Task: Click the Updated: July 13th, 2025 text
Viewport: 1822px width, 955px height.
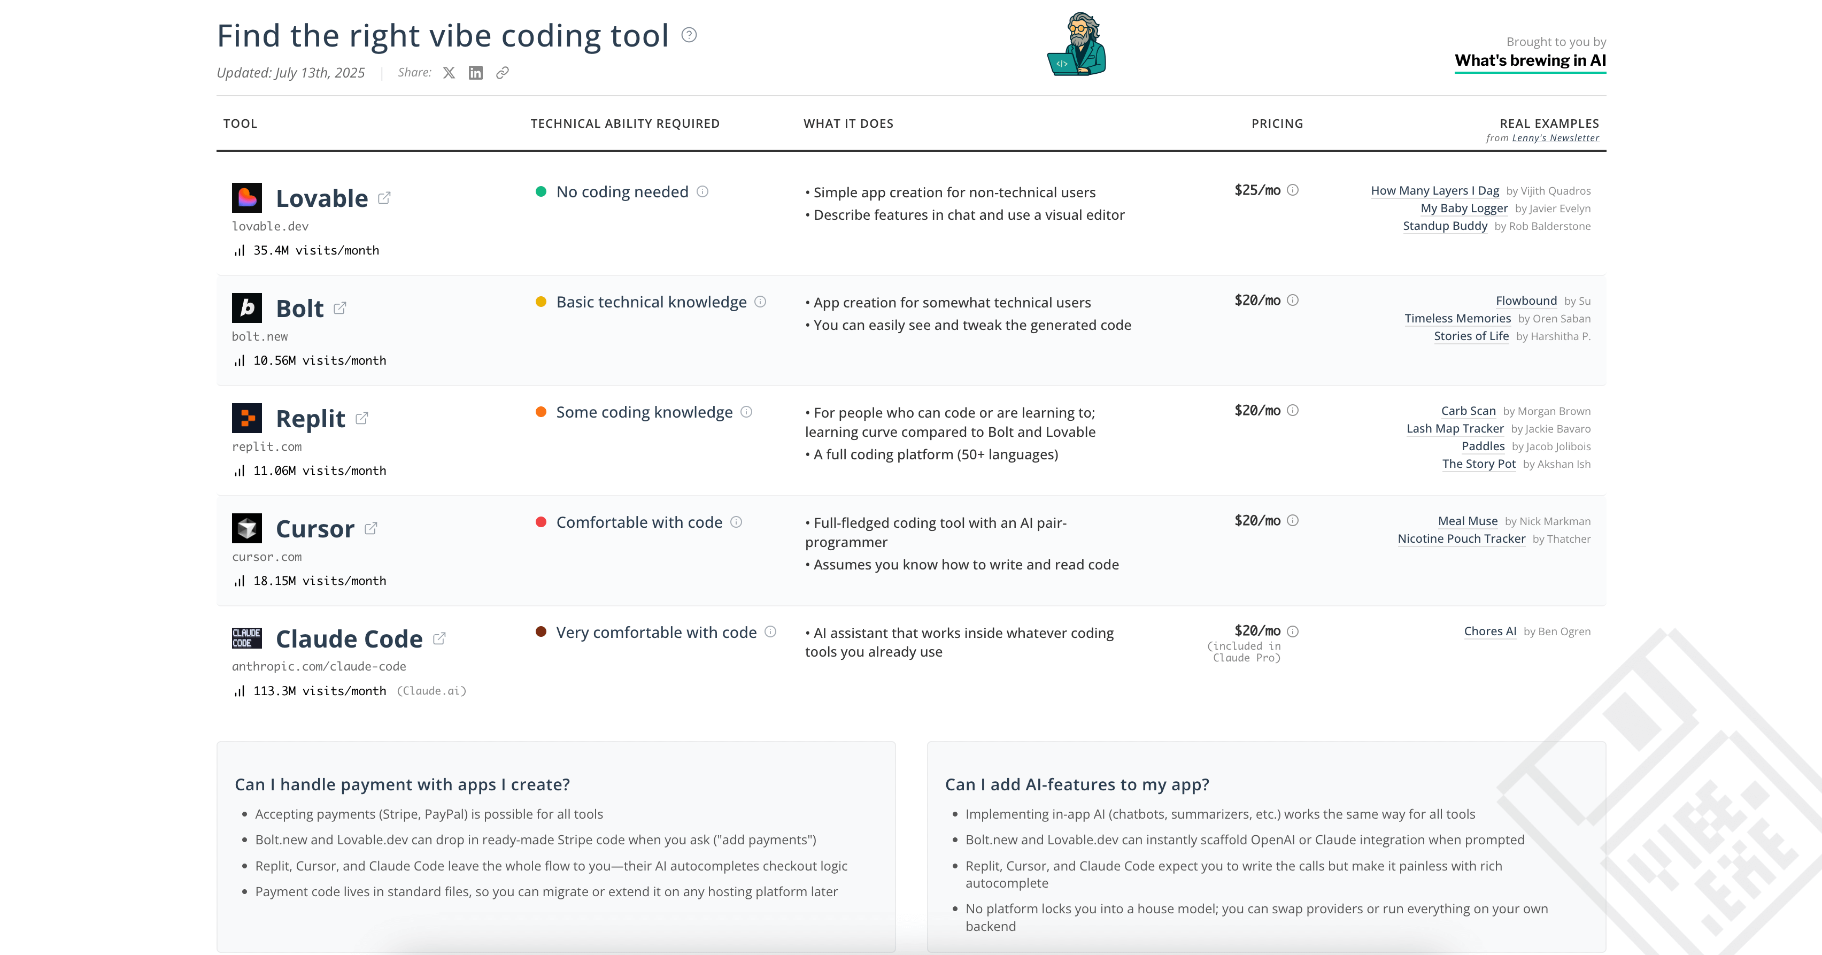Action: pos(291,73)
